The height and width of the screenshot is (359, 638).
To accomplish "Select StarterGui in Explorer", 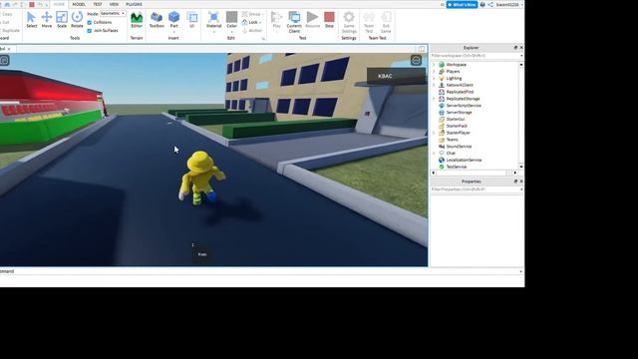I will click(456, 120).
